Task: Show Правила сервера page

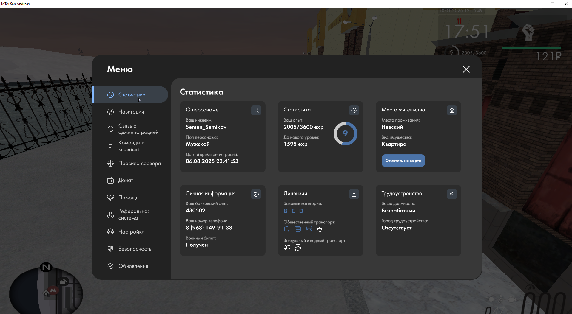Action: 139,163
